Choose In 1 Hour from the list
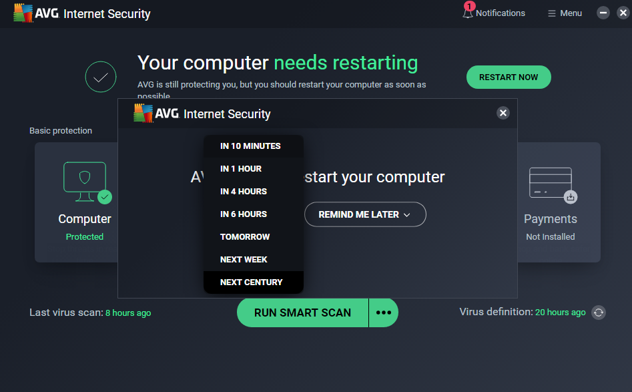This screenshot has height=392, width=632. coord(241,169)
